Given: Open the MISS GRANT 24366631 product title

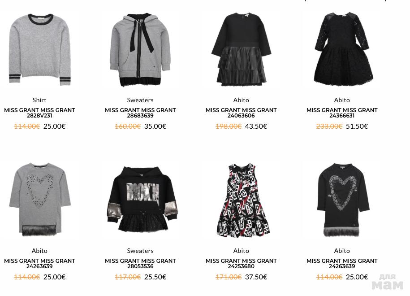Looking at the screenshot, I should (x=342, y=113).
